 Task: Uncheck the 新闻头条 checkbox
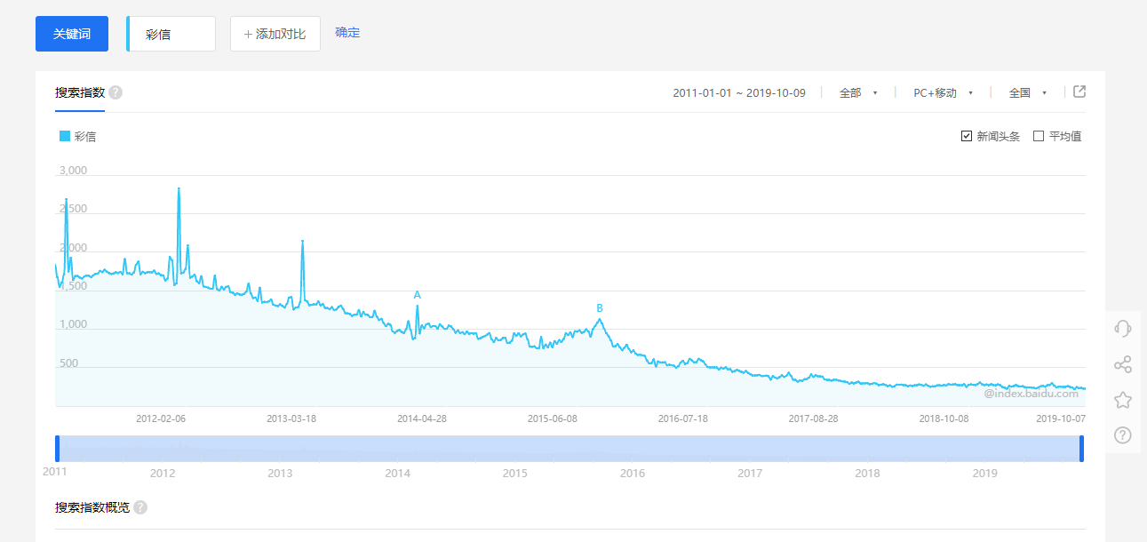click(967, 136)
